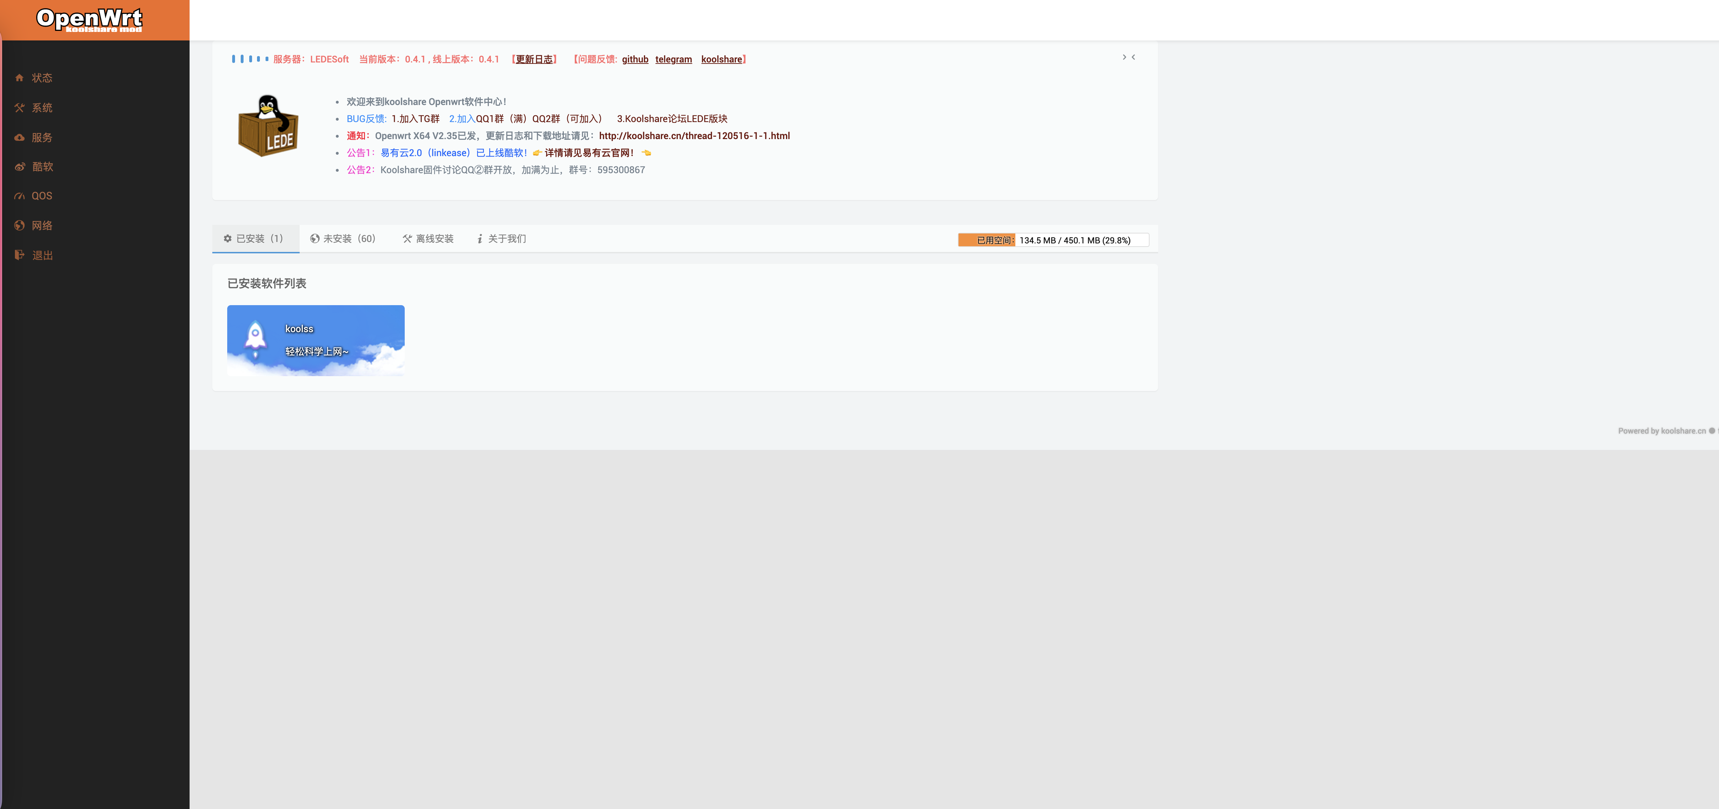Select 退出 to log out
This screenshot has height=809, width=1719.
click(x=43, y=255)
